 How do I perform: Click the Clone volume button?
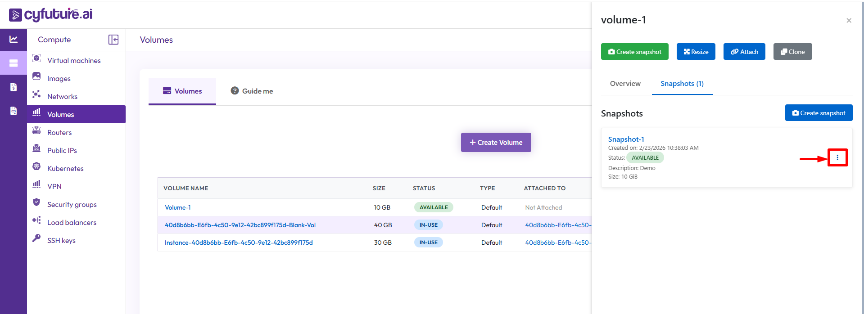[x=792, y=52]
